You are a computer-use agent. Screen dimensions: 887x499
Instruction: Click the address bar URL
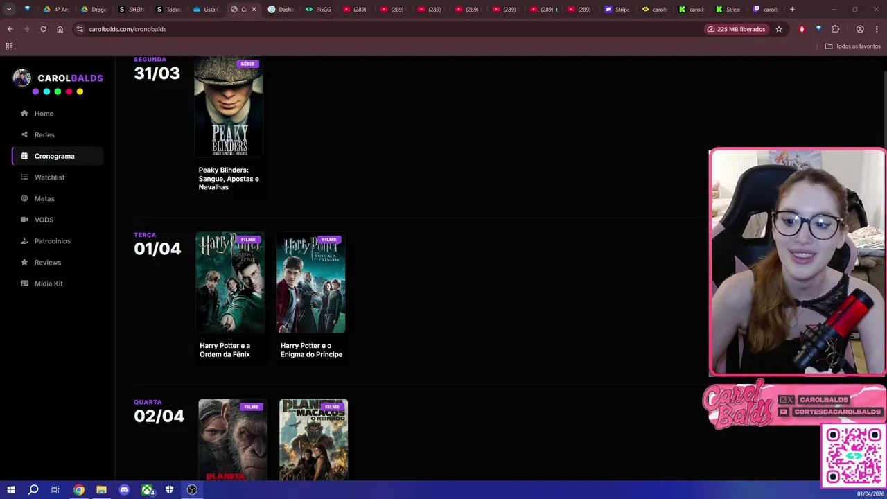pyautogui.click(x=128, y=29)
